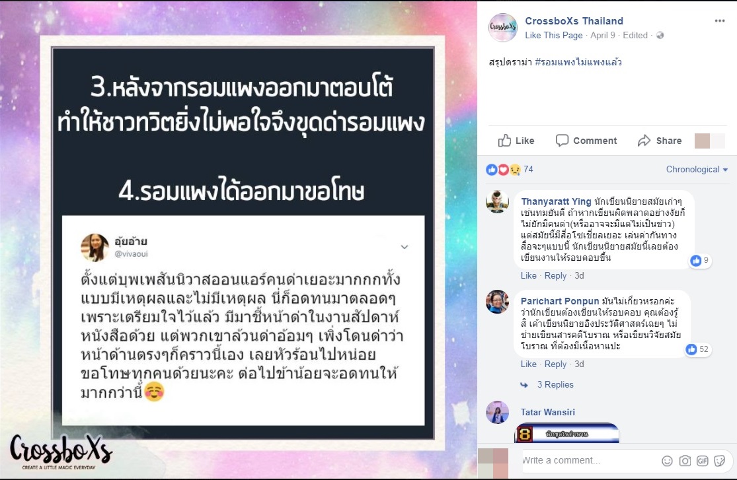This screenshot has height=480, width=737.
Task: Like Parichart Ponpun's comment
Action: (x=528, y=364)
